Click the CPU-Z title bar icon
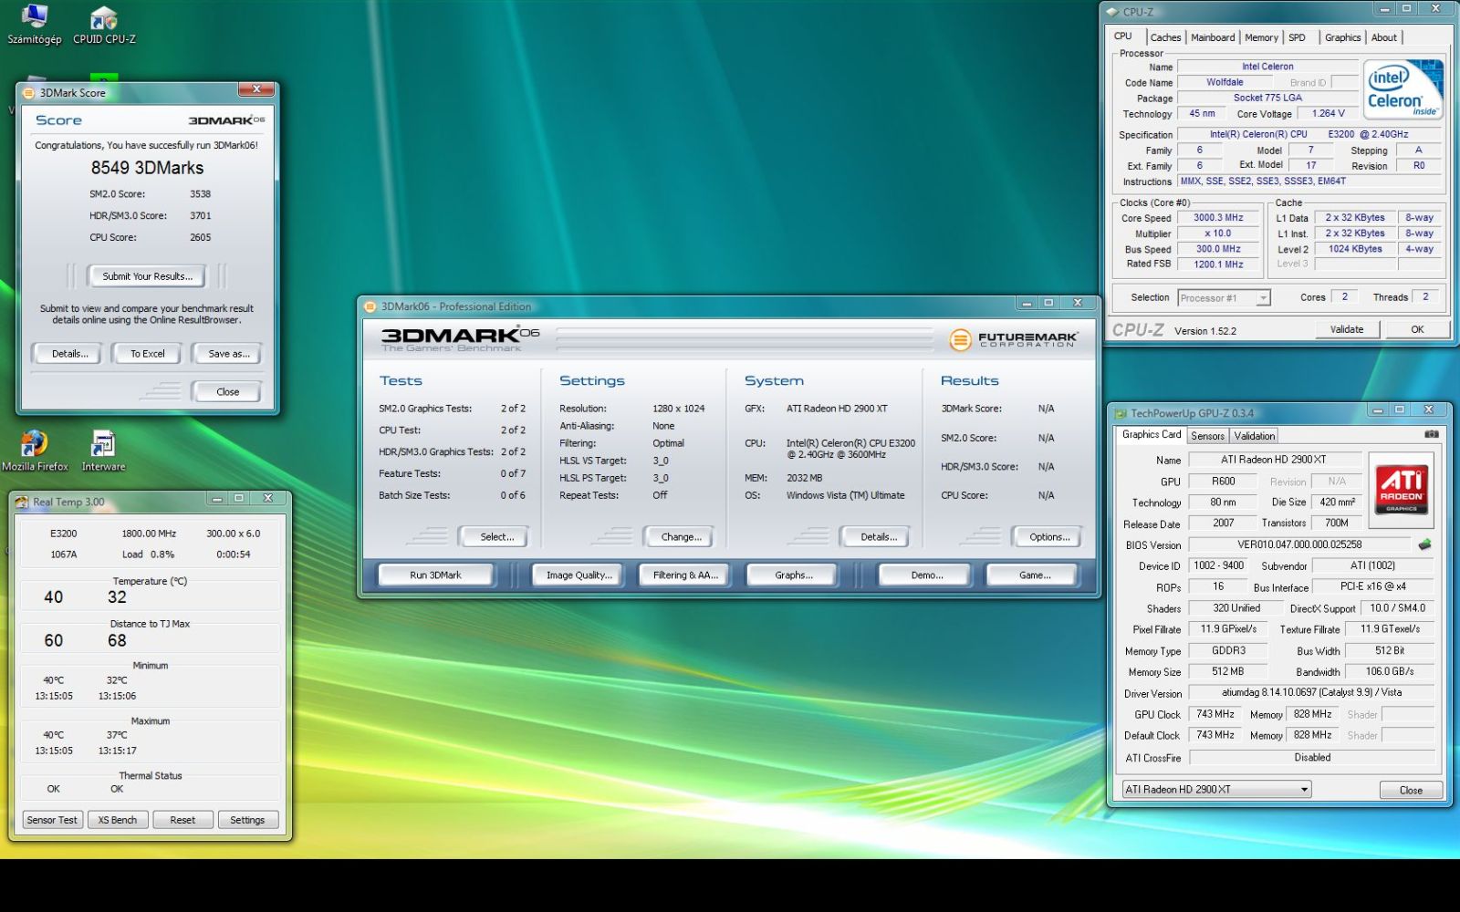This screenshot has height=912, width=1460. [1111, 12]
